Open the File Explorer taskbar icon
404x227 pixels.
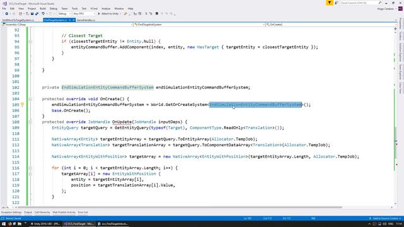pos(20,224)
